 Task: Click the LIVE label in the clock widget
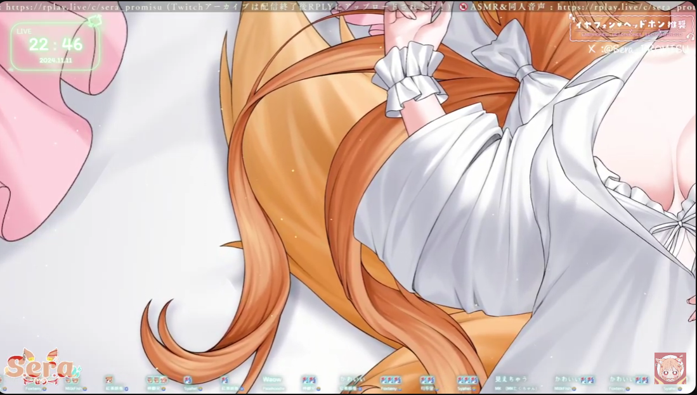24,32
